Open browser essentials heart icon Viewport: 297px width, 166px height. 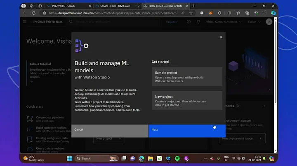coord(256,13)
